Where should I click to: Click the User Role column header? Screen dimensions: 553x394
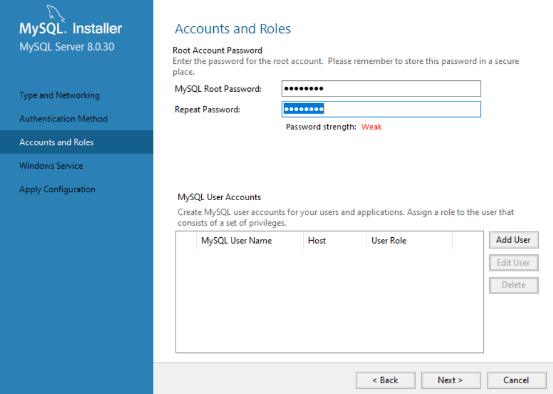(x=409, y=241)
